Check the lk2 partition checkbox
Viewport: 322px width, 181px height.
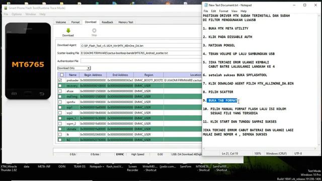click(60, 140)
